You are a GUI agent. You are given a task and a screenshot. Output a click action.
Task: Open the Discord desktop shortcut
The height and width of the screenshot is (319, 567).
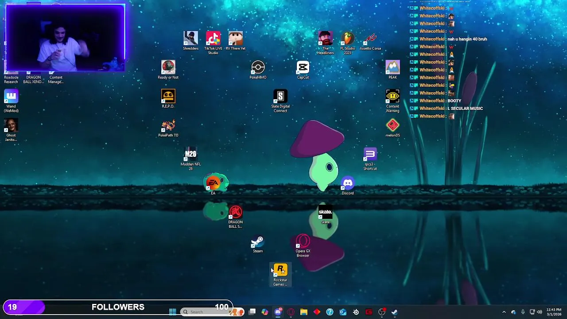(x=348, y=186)
